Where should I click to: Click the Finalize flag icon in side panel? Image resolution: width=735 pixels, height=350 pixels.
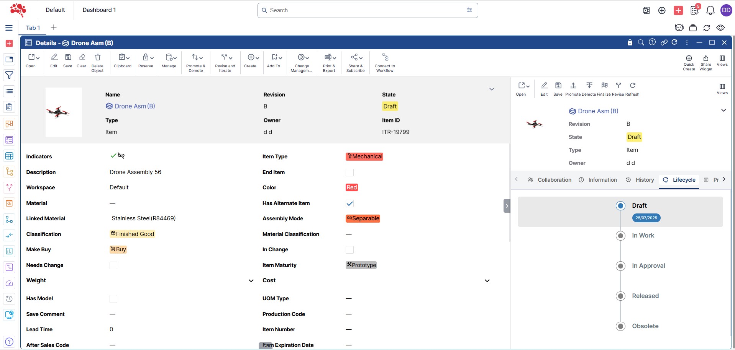604,86
